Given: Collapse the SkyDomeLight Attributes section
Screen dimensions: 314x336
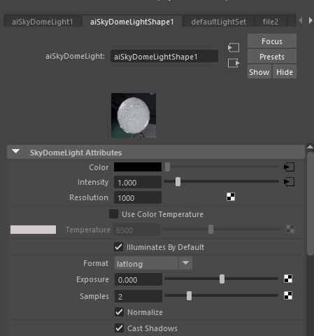Looking at the screenshot, I should pyautogui.click(x=16, y=152).
